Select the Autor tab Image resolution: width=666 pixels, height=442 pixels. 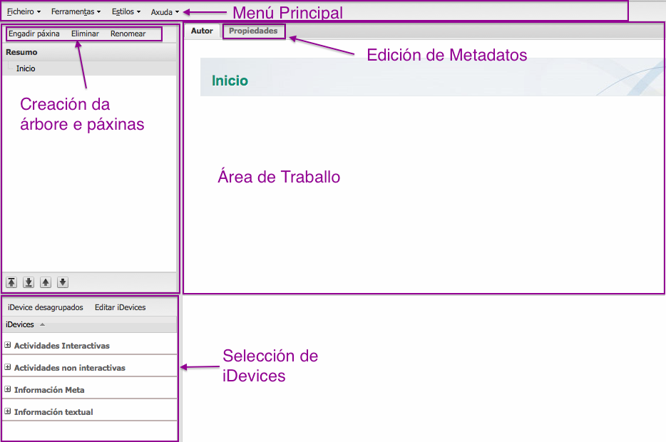pos(202,31)
